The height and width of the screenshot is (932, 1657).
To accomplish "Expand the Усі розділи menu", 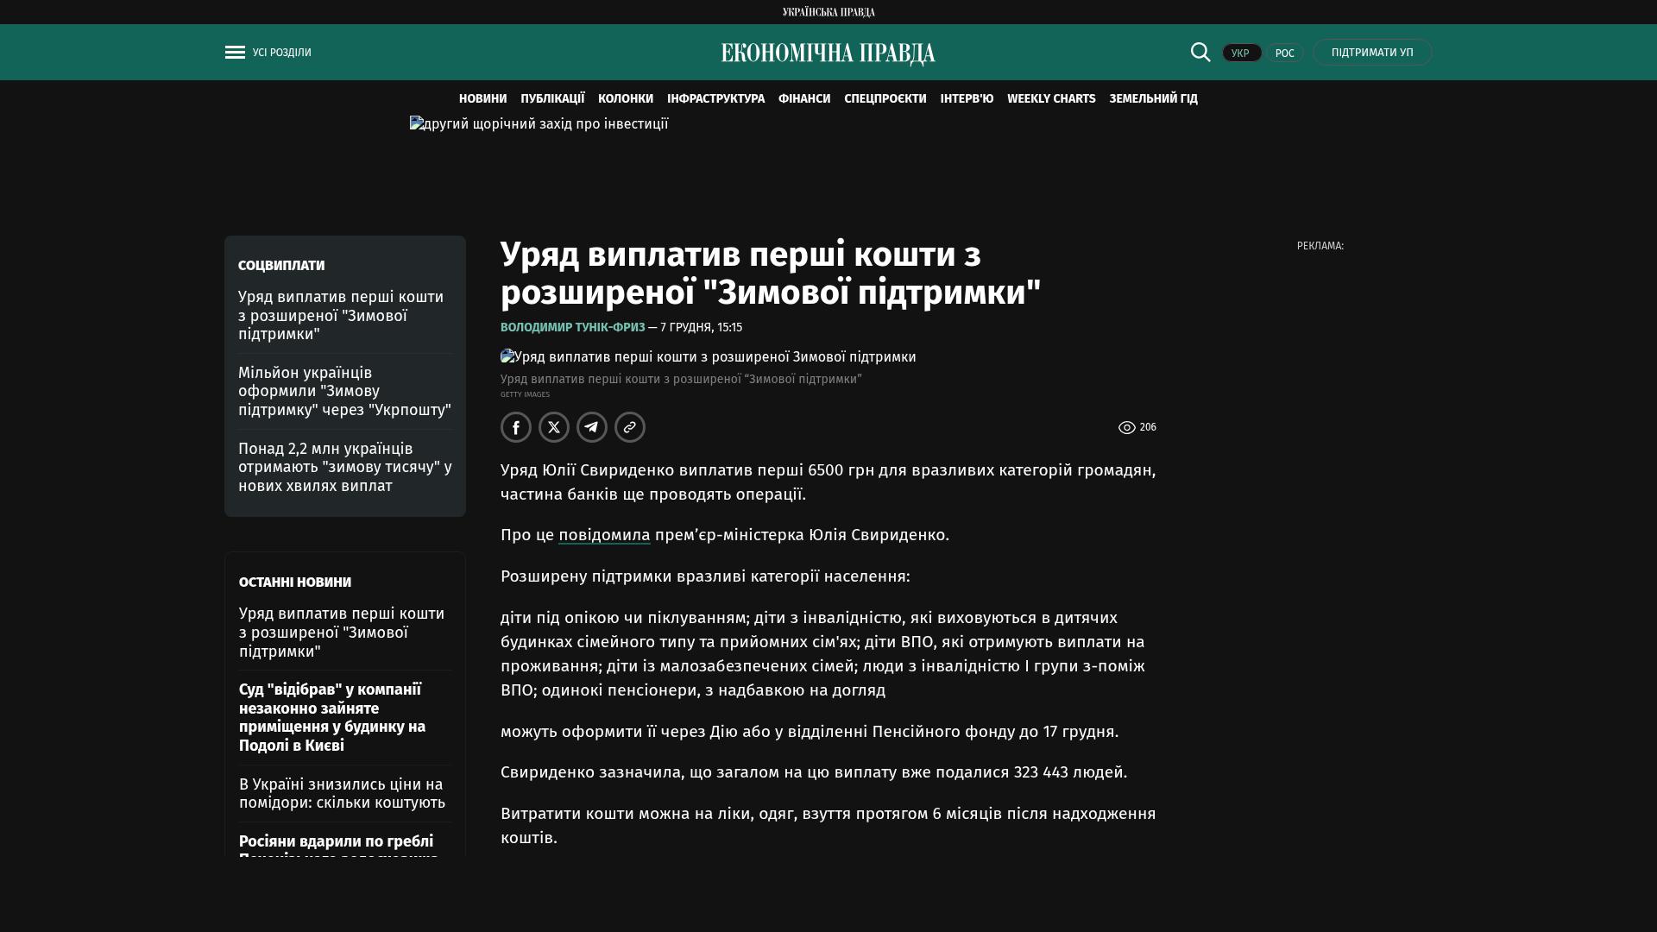I will click(281, 53).
